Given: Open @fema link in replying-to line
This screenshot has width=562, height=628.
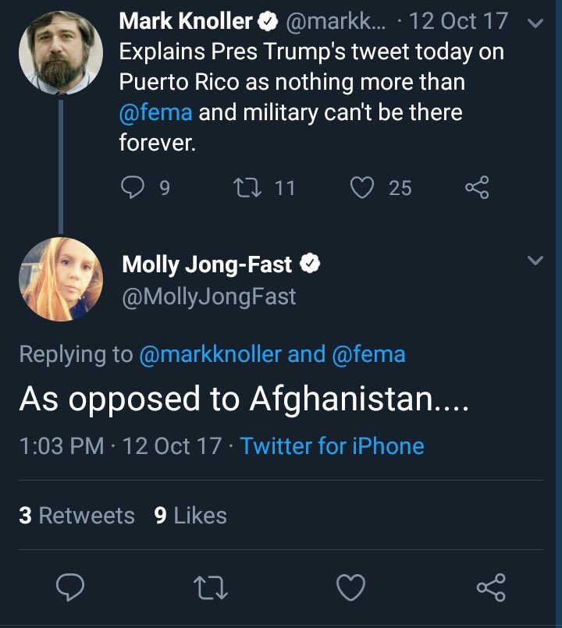Looking at the screenshot, I should (x=369, y=354).
